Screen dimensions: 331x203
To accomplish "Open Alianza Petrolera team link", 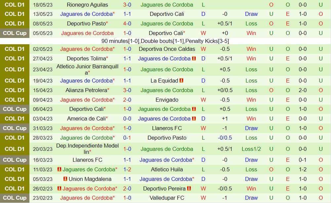I will (86, 90).
